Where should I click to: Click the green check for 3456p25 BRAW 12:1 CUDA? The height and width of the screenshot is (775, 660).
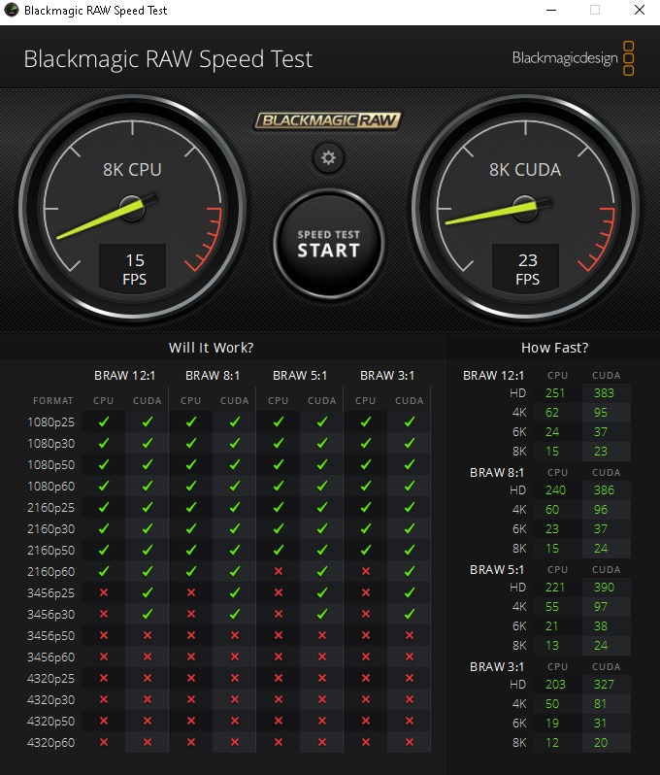click(x=148, y=592)
